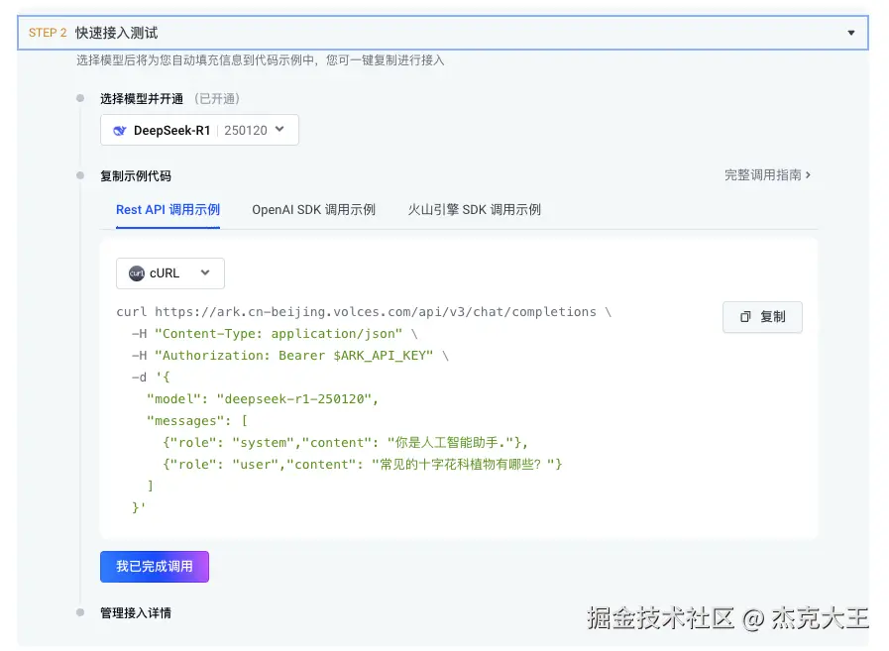Click the 复制示例代码 step label
Viewport: 889px width, 651px height.
coord(136,175)
